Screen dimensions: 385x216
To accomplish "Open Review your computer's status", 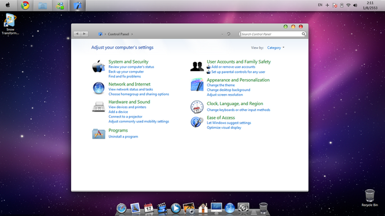I will point(131,67).
